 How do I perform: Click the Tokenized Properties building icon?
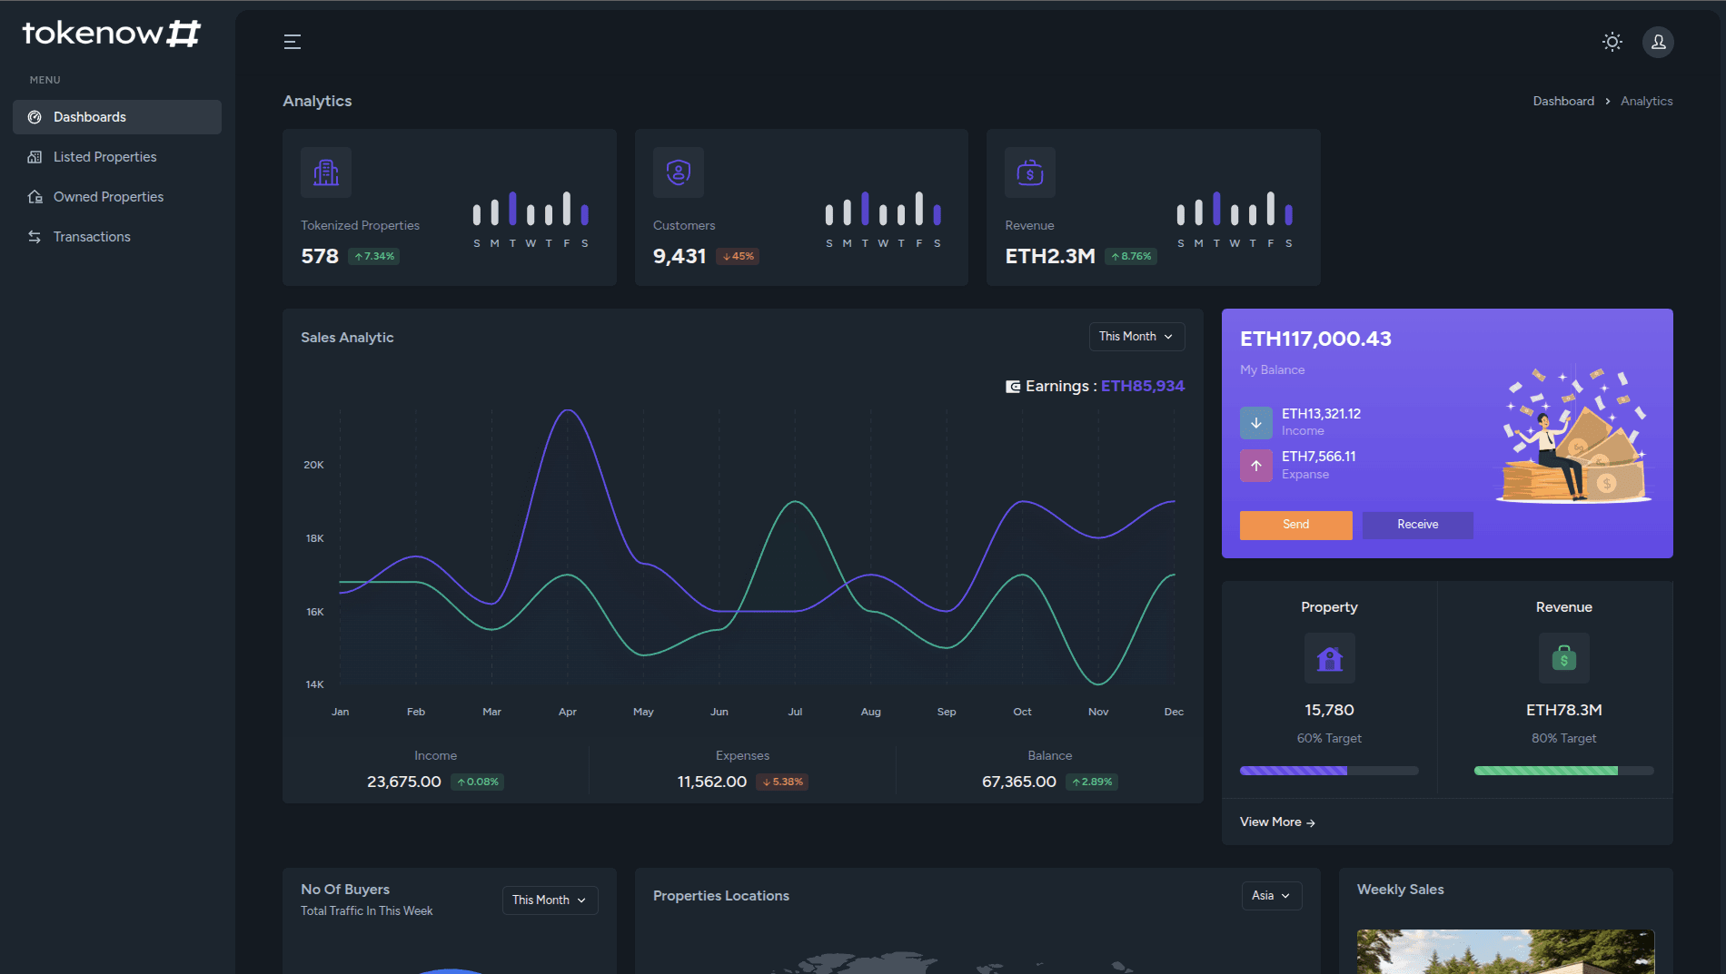(325, 172)
